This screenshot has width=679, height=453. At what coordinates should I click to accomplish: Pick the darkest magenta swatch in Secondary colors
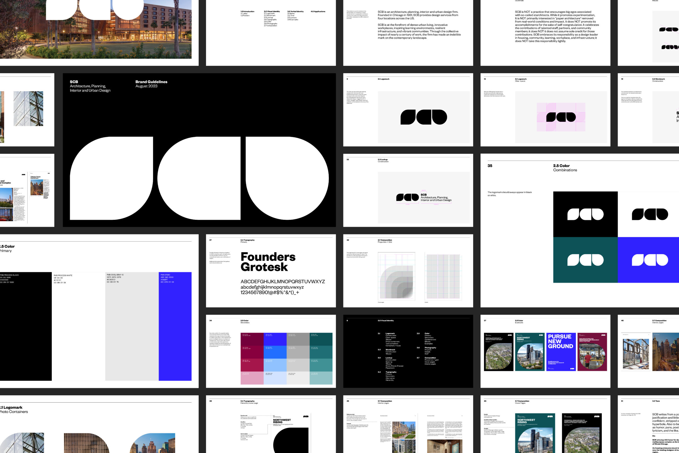252,339
